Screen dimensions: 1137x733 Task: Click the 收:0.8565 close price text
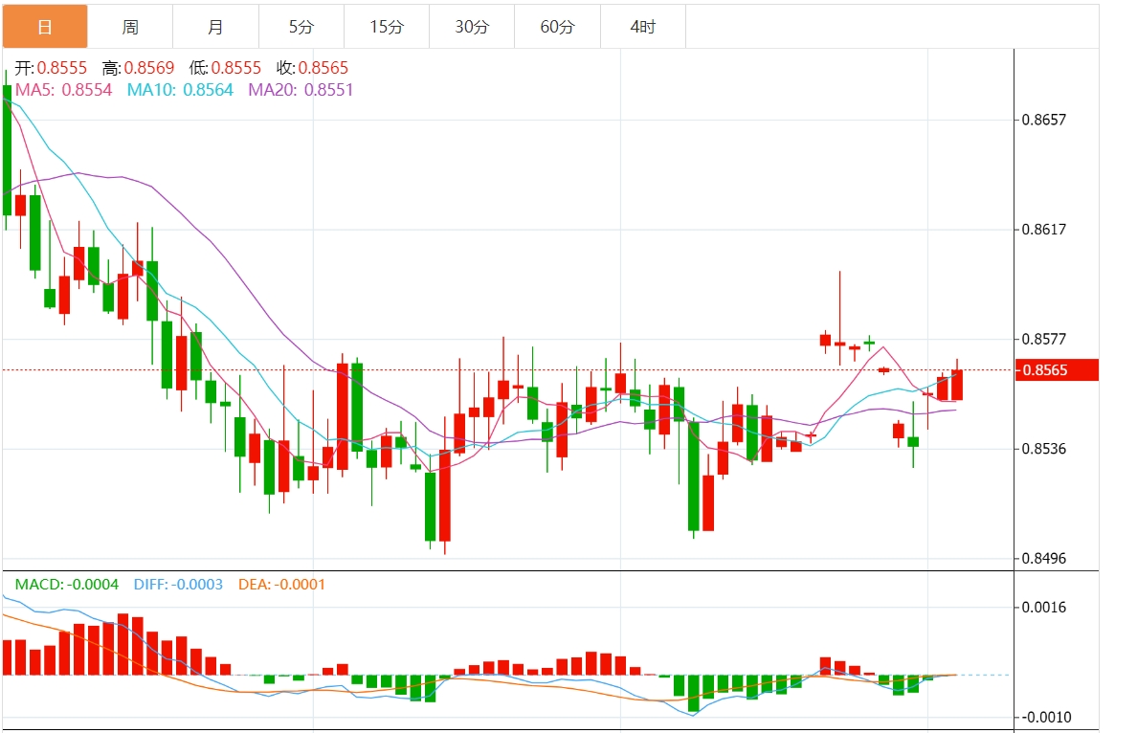[x=312, y=68]
